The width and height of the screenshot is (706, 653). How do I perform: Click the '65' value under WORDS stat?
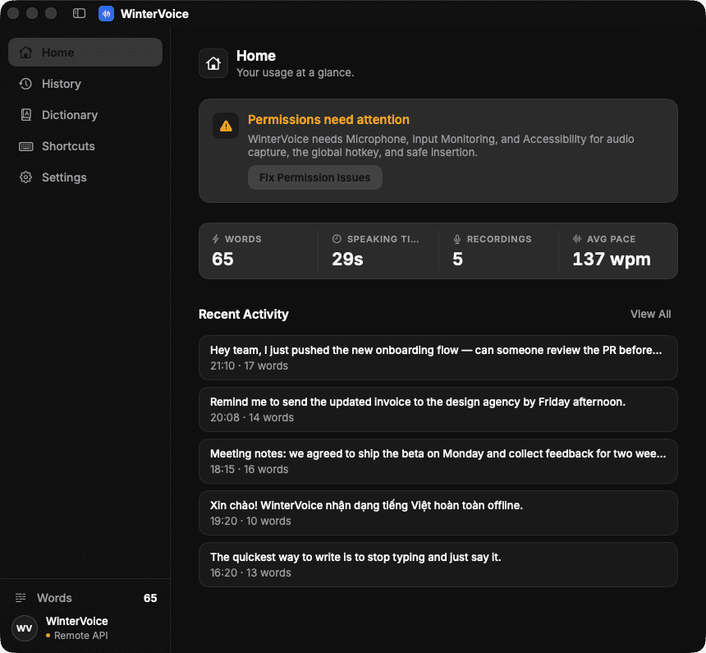pyautogui.click(x=222, y=260)
